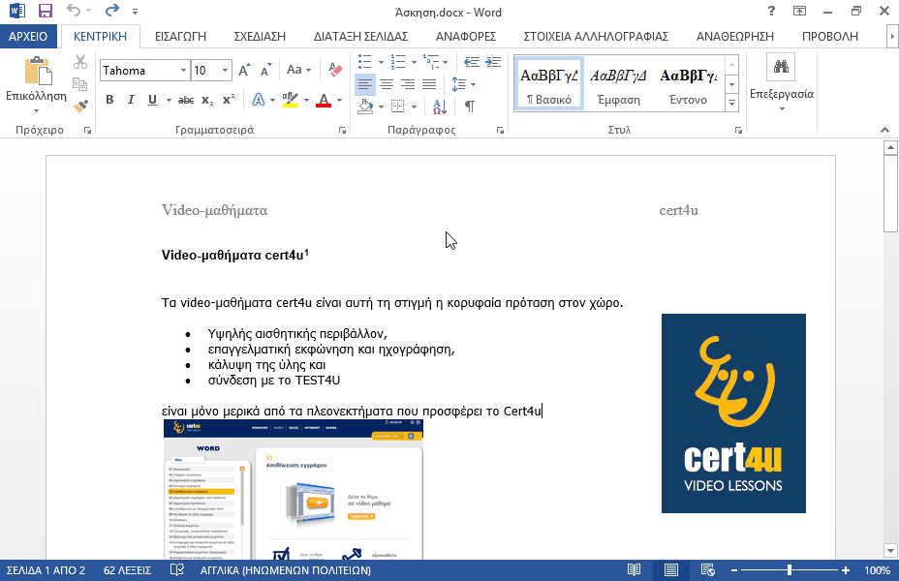Viewport: 899px width, 581px height.
Task: Toggle show paragraph marks
Action: pos(470,106)
